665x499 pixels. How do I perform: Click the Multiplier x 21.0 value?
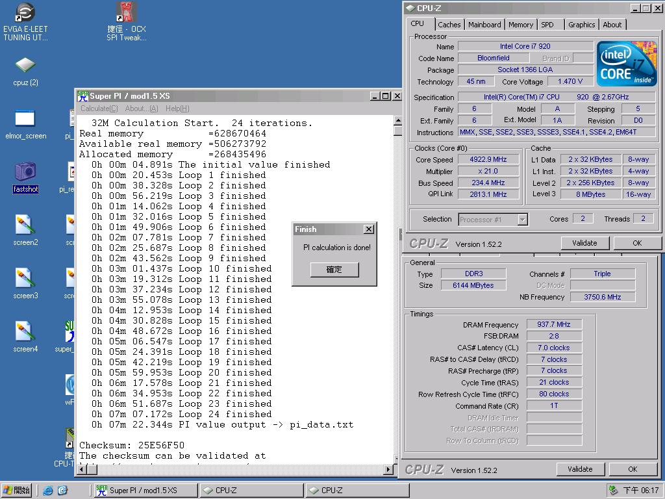(x=488, y=172)
